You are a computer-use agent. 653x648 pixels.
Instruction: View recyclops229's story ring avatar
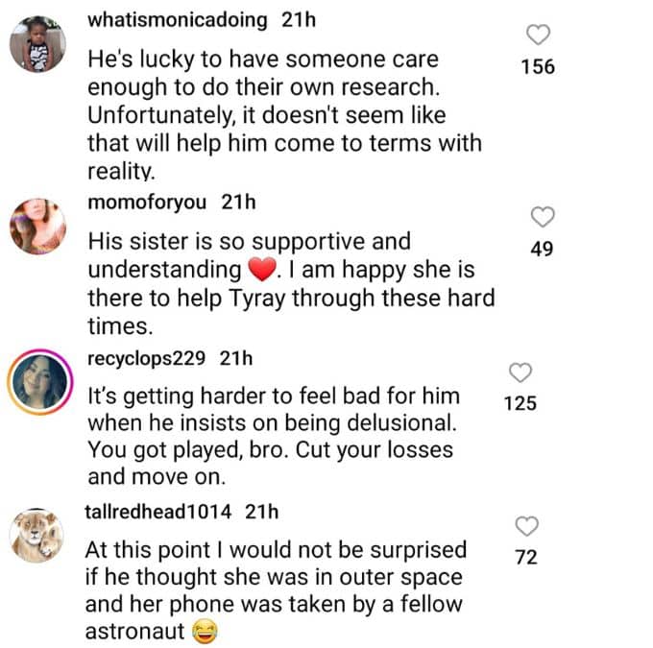coord(39,382)
